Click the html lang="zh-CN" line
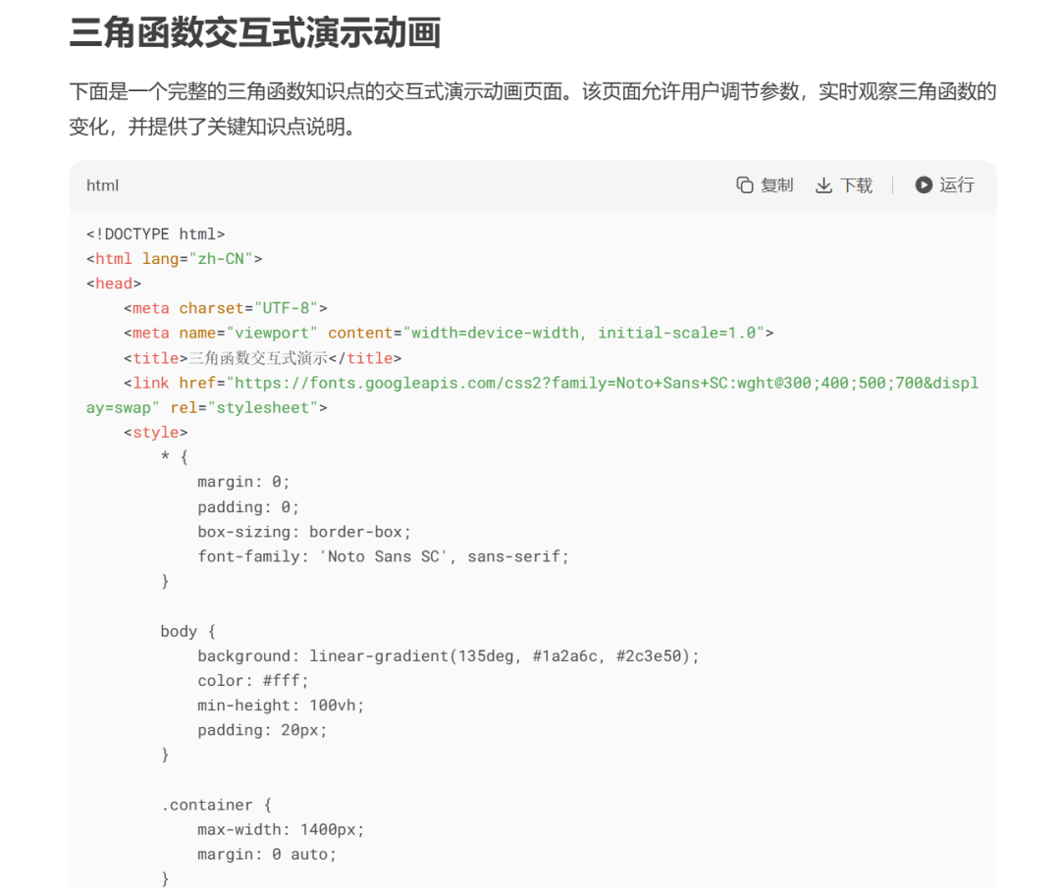 (x=174, y=259)
